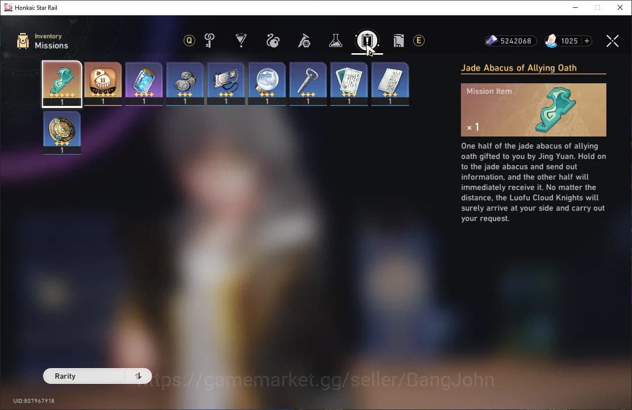Click the Inventory backpack icon

pyautogui.click(x=23, y=41)
